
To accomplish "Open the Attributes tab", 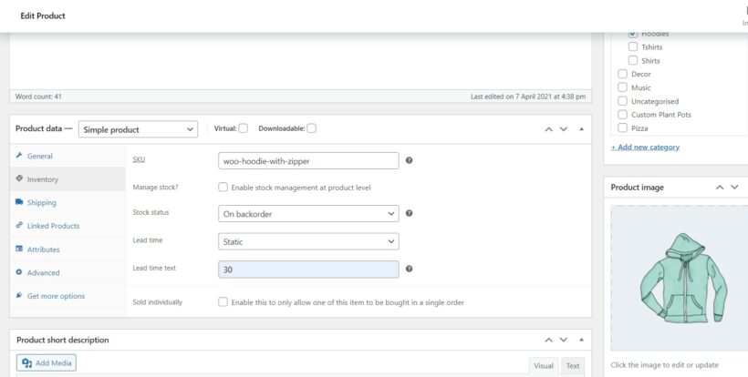I will point(68,249).
